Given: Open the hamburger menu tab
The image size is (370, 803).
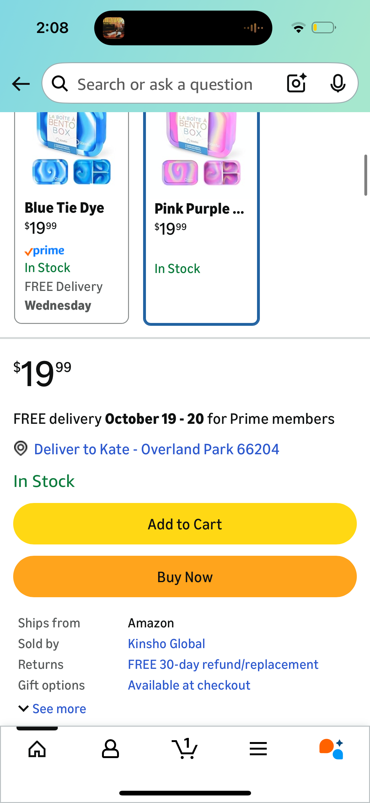Looking at the screenshot, I should click(x=258, y=749).
